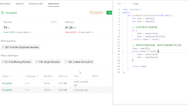
Task: Click the Notes column header
Action: pyautogui.click(x=95, y=76)
